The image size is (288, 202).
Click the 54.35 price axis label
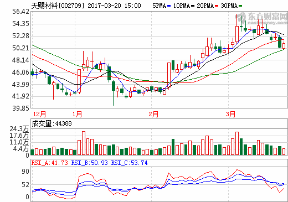pos(20,24)
